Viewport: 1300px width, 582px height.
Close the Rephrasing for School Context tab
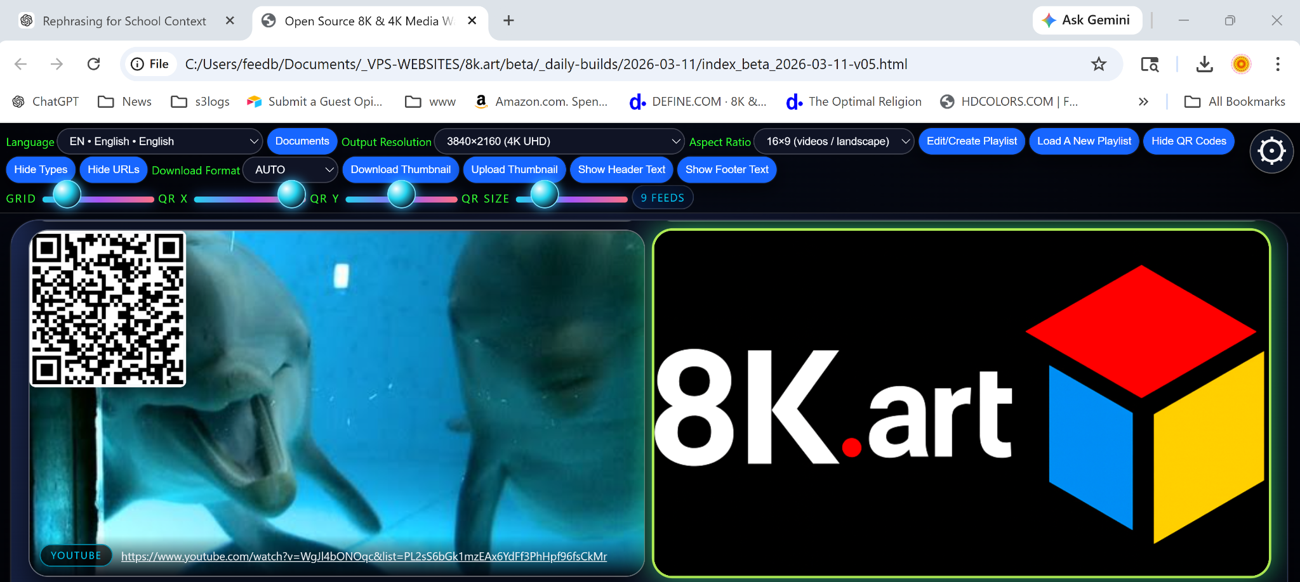[230, 20]
